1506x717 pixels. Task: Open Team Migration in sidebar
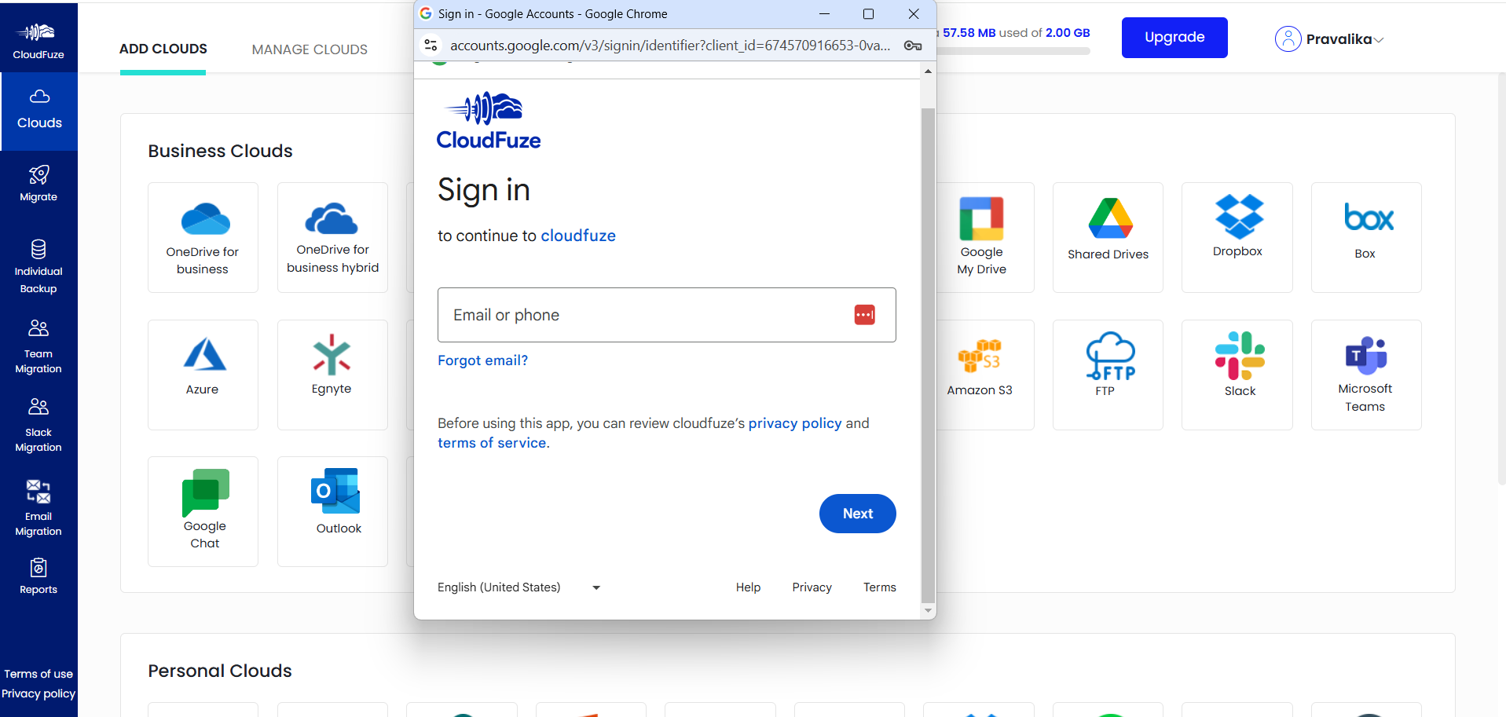38,346
